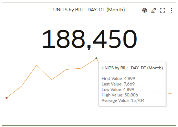Open the auto insights chart icon

click(154, 10)
